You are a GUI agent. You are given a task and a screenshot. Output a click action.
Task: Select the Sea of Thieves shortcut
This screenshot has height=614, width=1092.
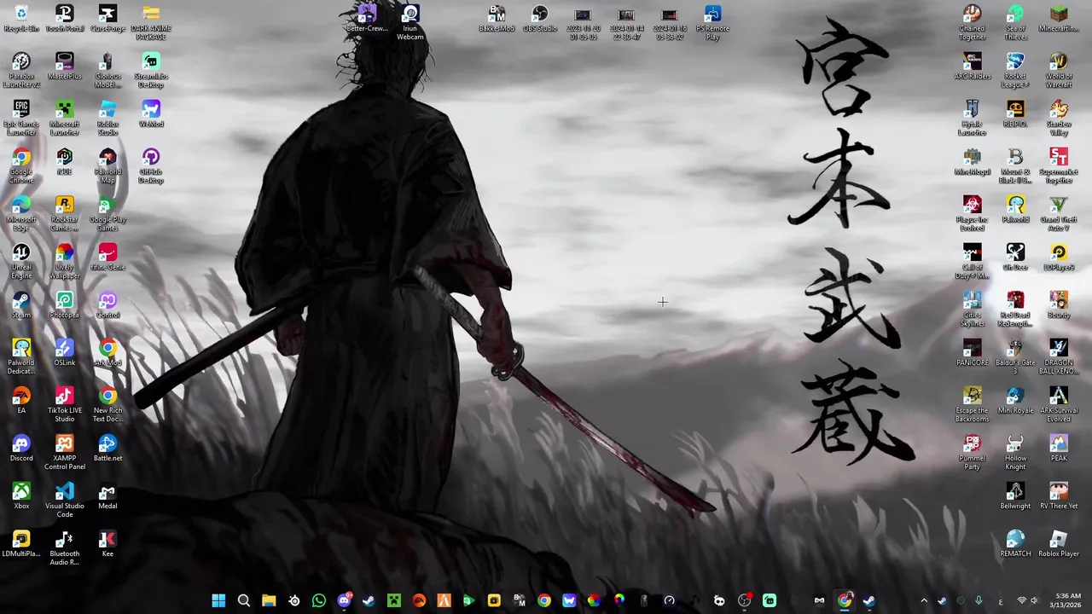[1015, 23]
